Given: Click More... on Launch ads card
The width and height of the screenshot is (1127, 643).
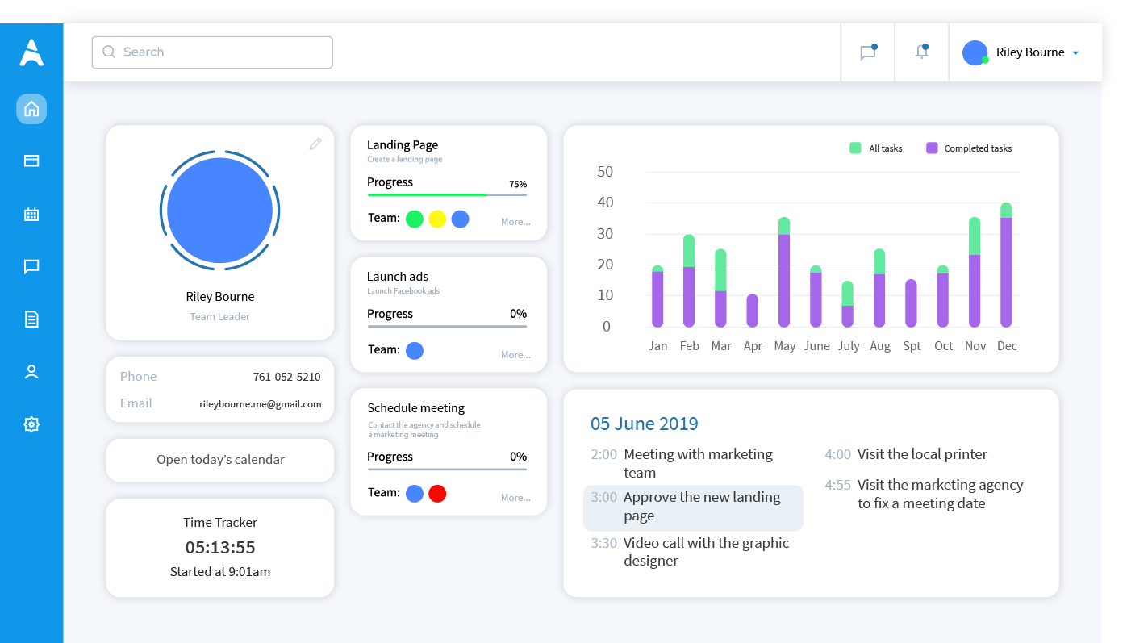Looking at the screenshot, I should click(x=515, y=355).
